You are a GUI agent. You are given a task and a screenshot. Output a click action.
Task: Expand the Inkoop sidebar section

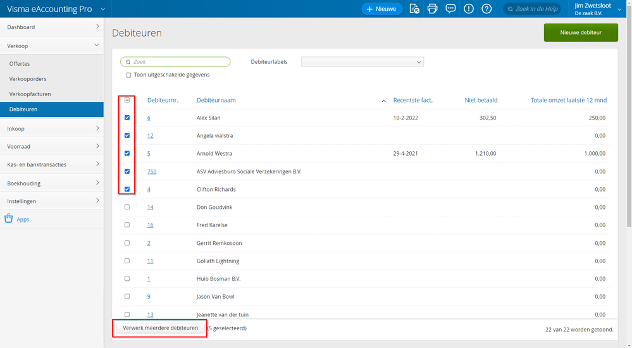pos(52,128)
